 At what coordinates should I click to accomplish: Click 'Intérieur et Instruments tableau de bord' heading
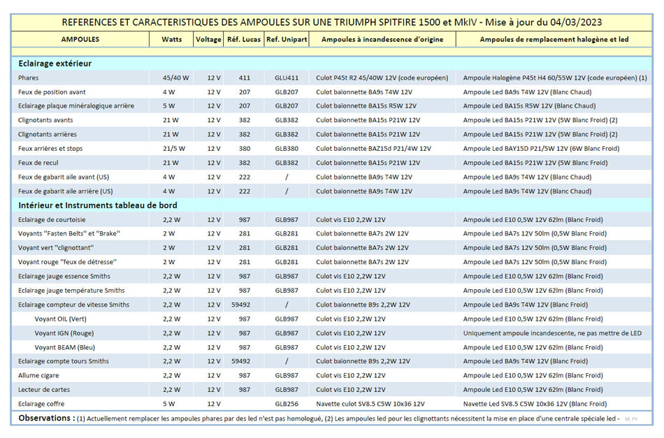pyautogui.click(x=98, y=205)
